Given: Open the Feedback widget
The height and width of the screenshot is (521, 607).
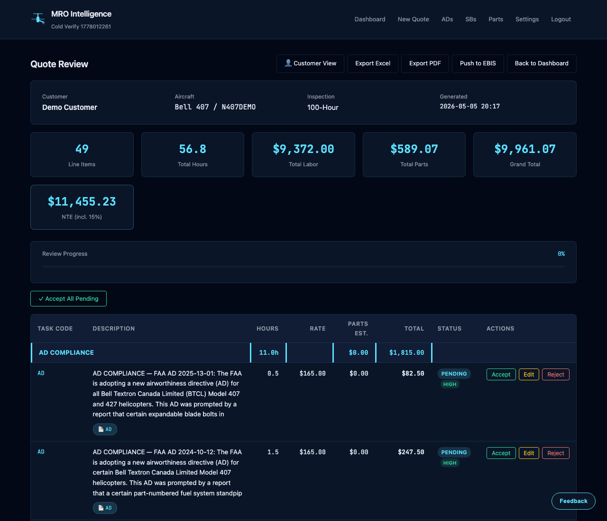Looking at the screenshot, I should click(x=573, y=501).
